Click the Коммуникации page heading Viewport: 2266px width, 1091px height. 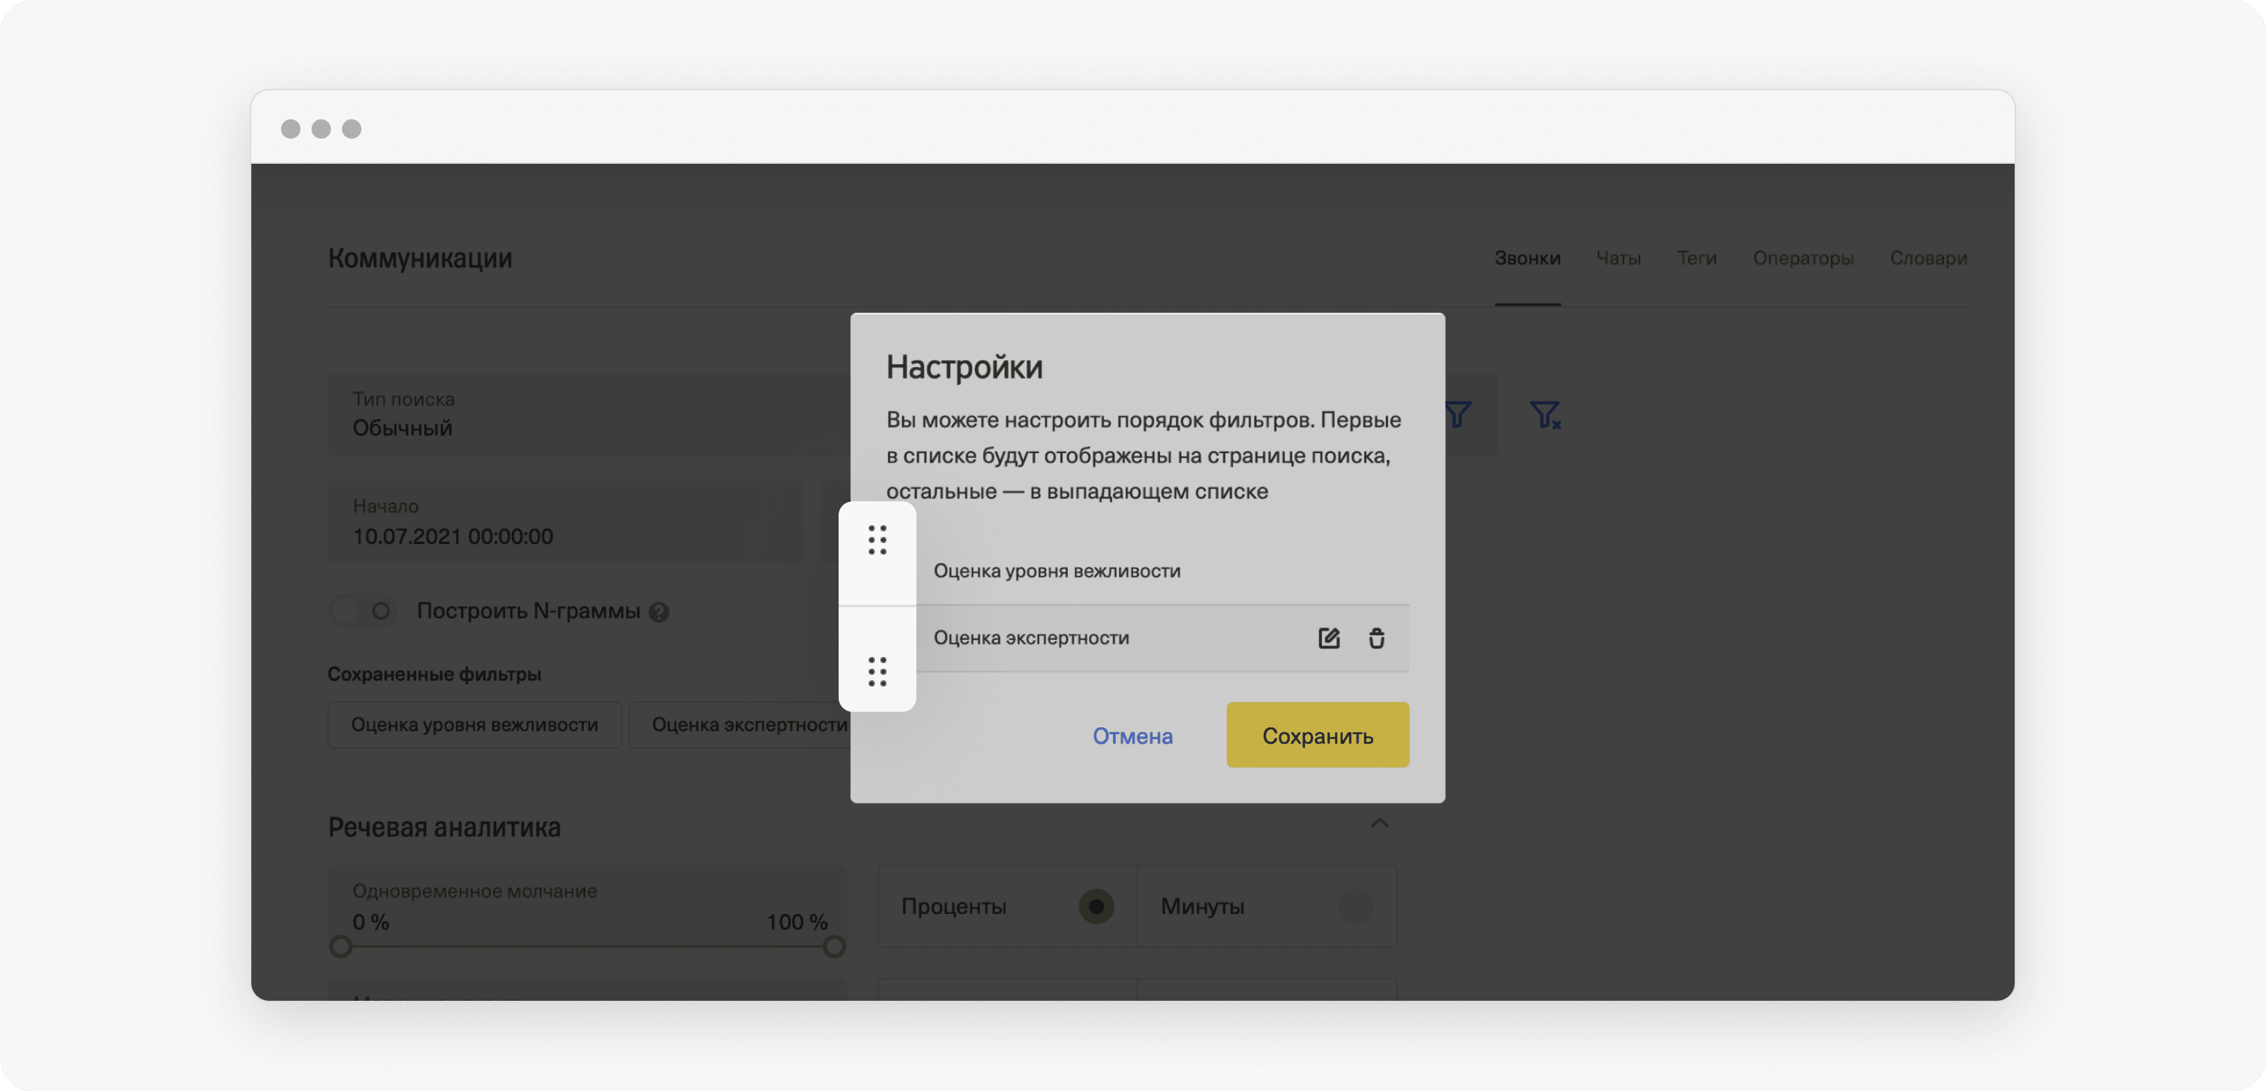point(419,258)
